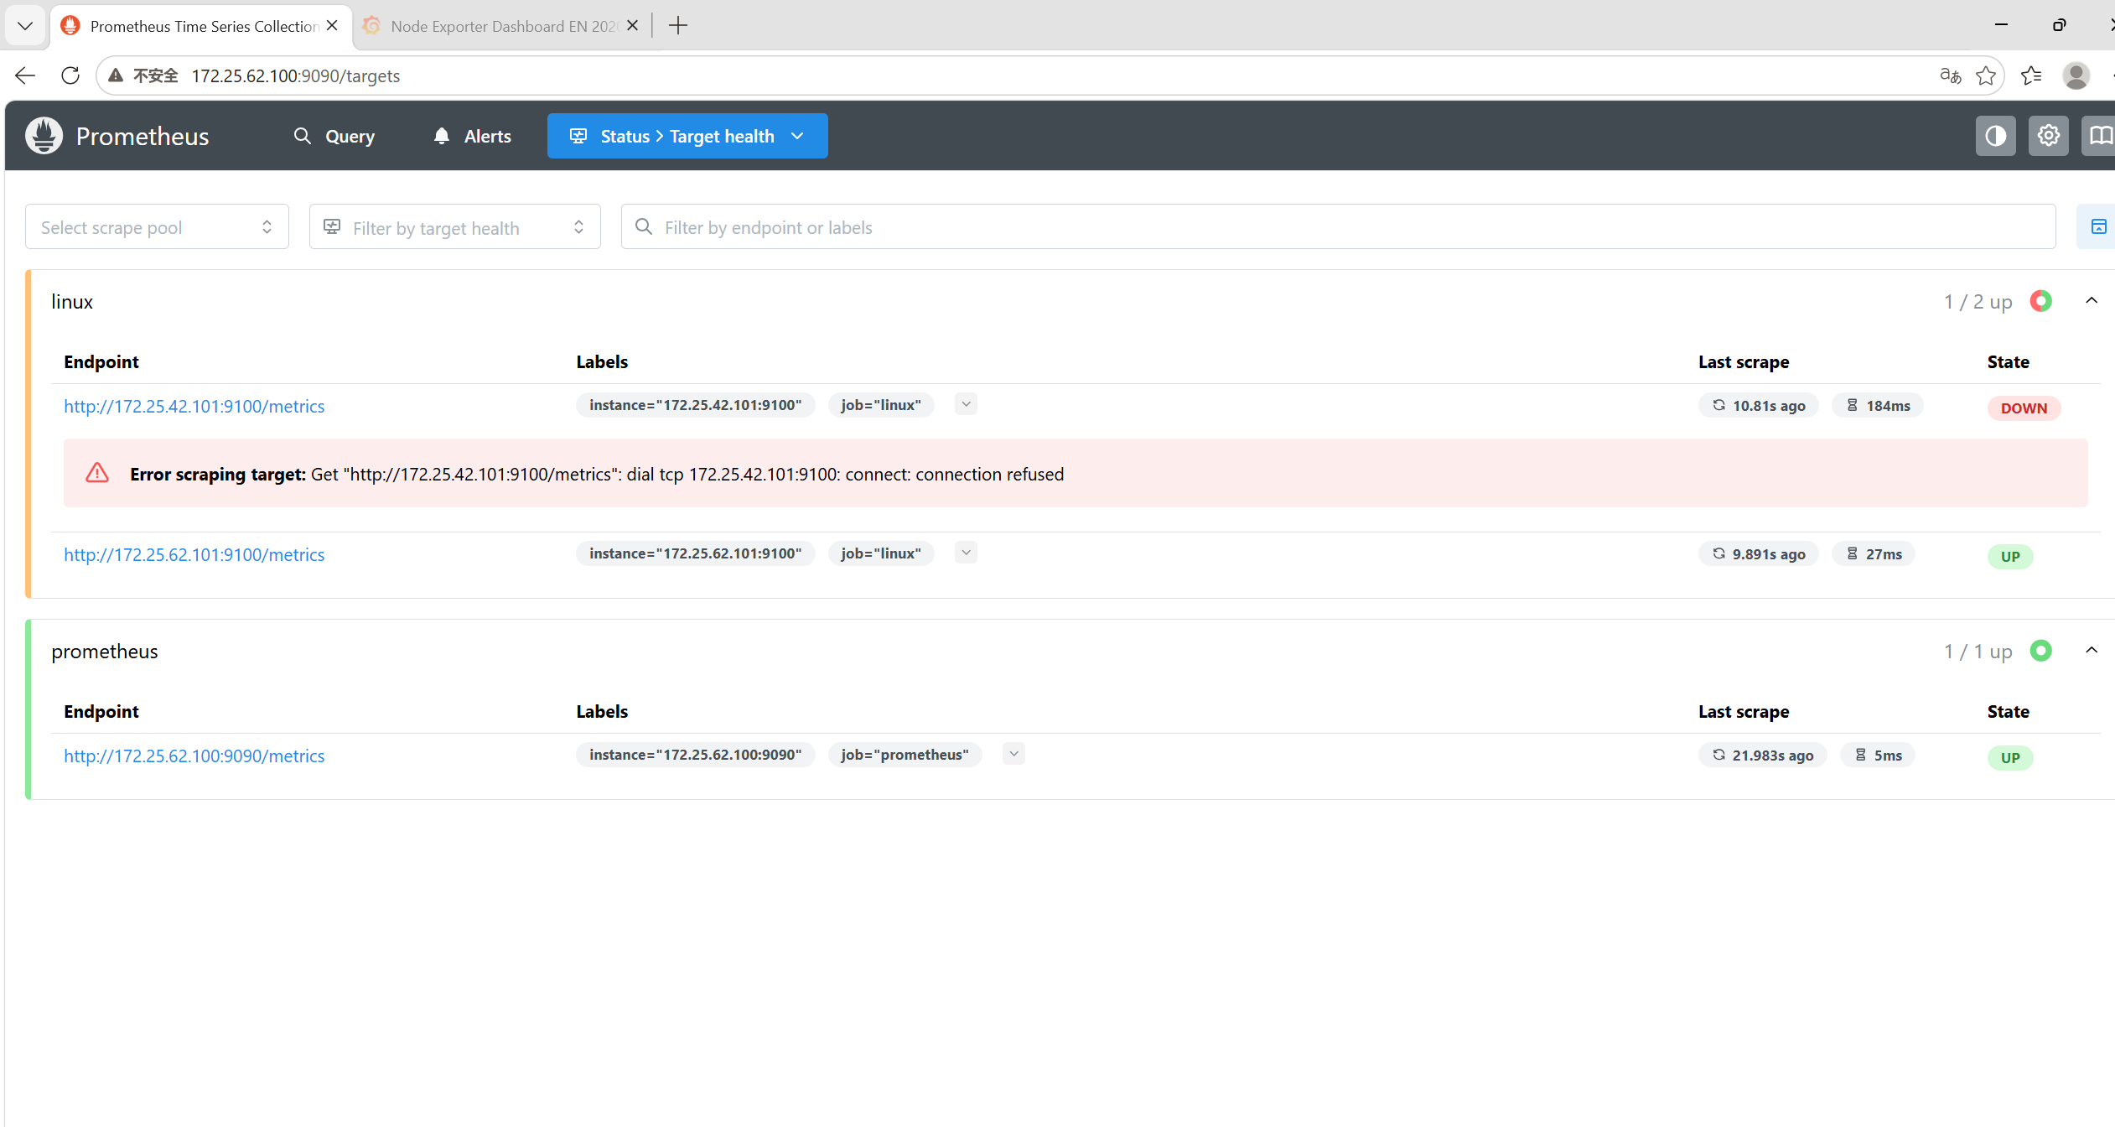Open the documentation book icon
The image size is (2115, 1127).
click(2100, 136)
